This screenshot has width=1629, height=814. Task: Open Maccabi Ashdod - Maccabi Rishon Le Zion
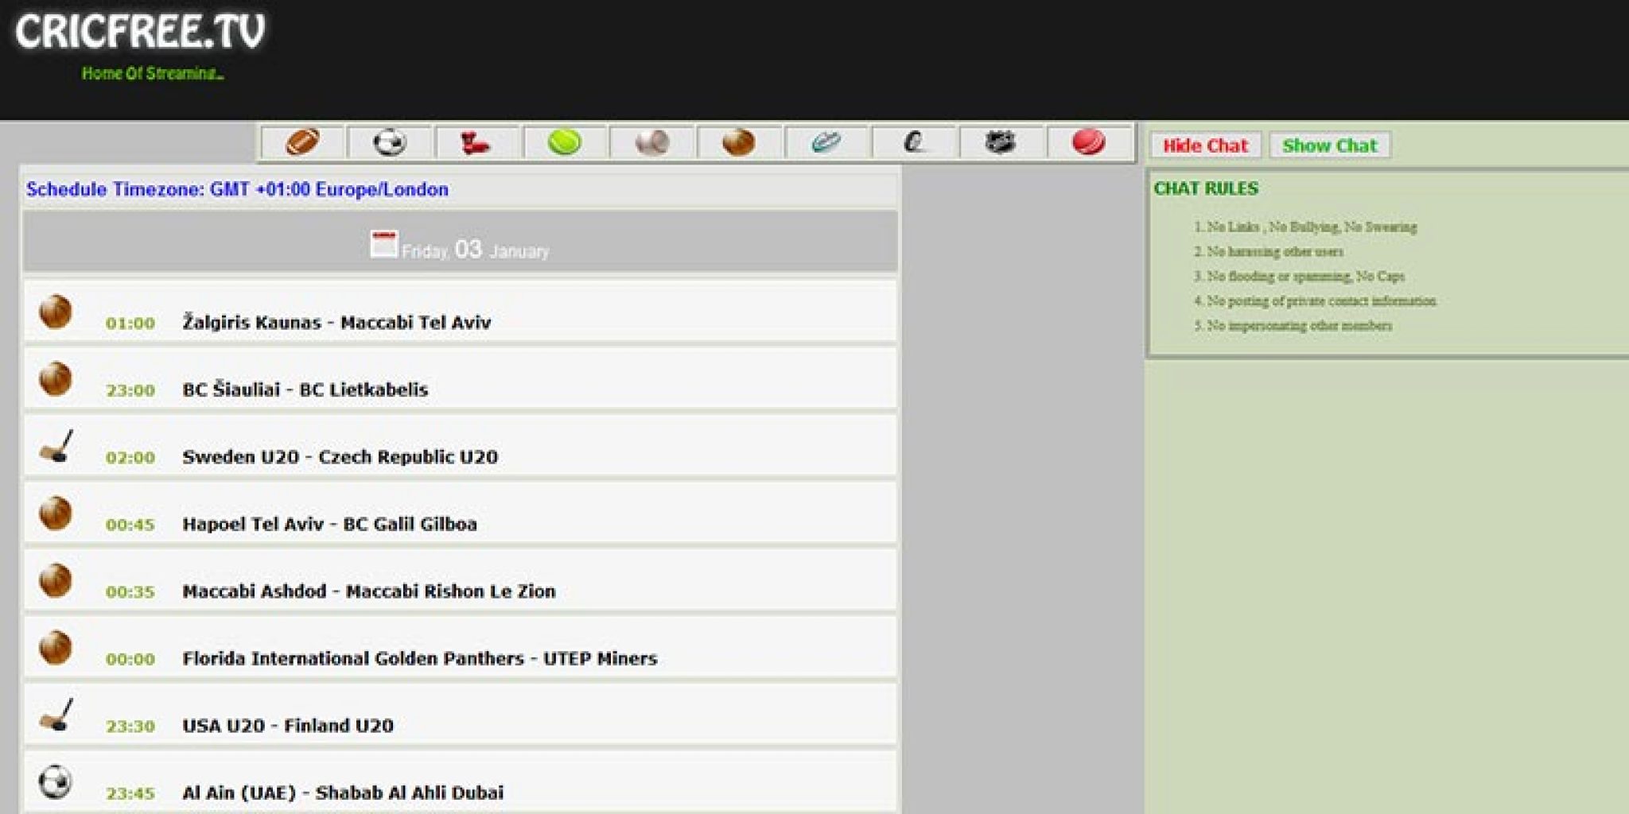[369, 591]
